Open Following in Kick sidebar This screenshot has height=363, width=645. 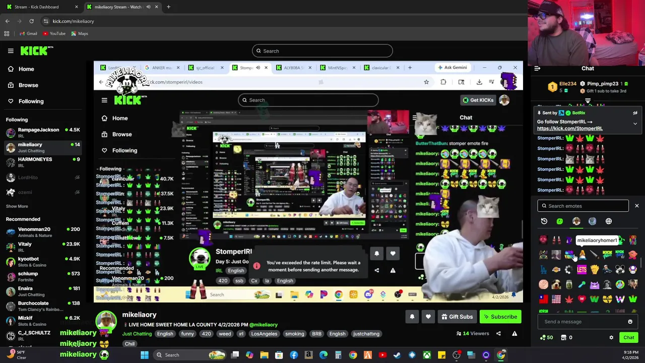(31, 101)
